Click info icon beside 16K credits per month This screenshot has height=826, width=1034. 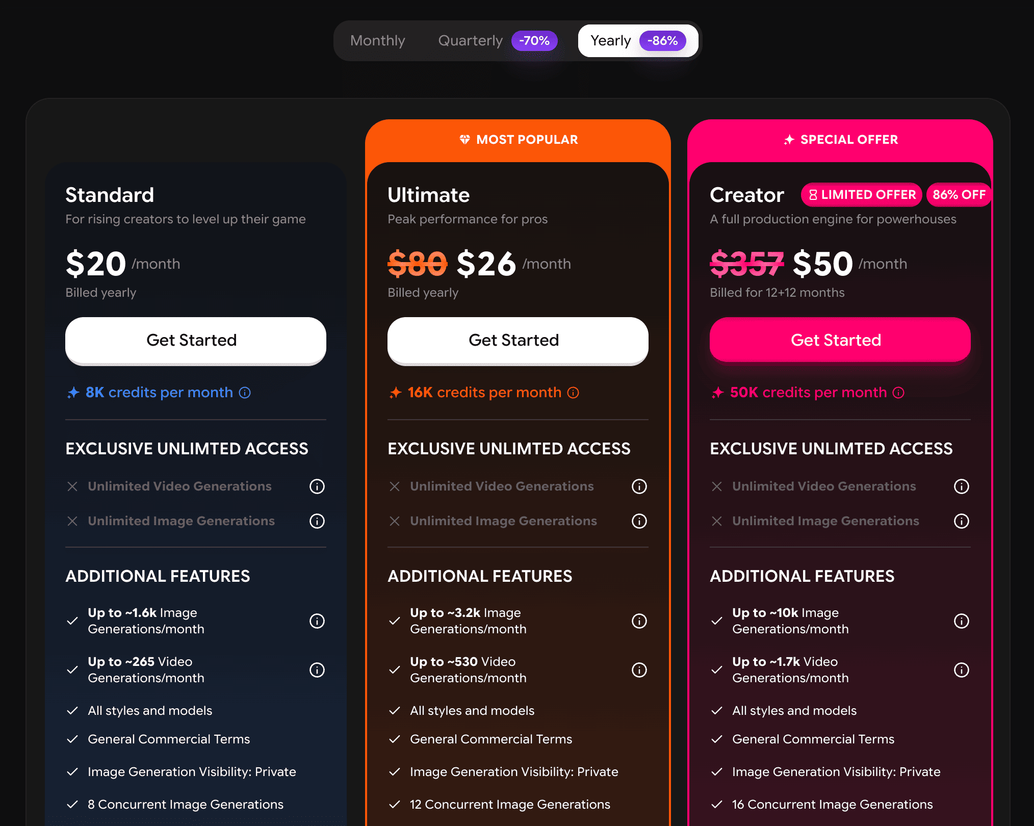[x=573, y=393]
